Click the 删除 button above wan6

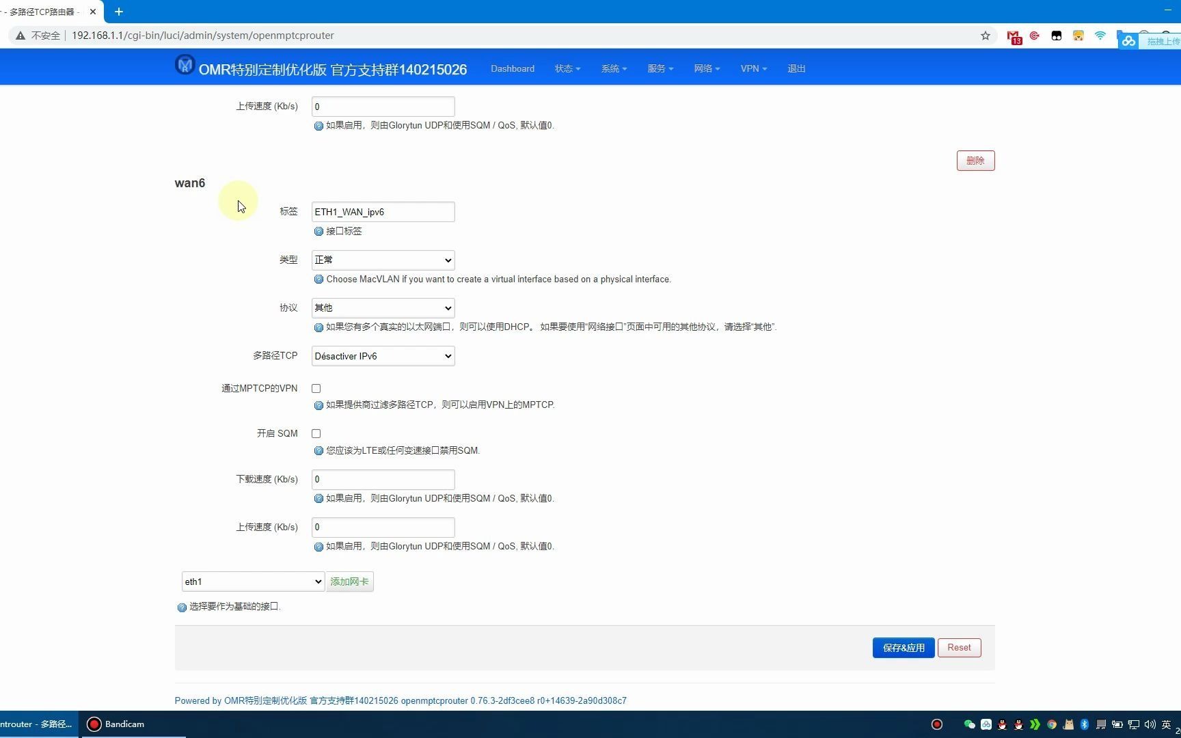975,161
